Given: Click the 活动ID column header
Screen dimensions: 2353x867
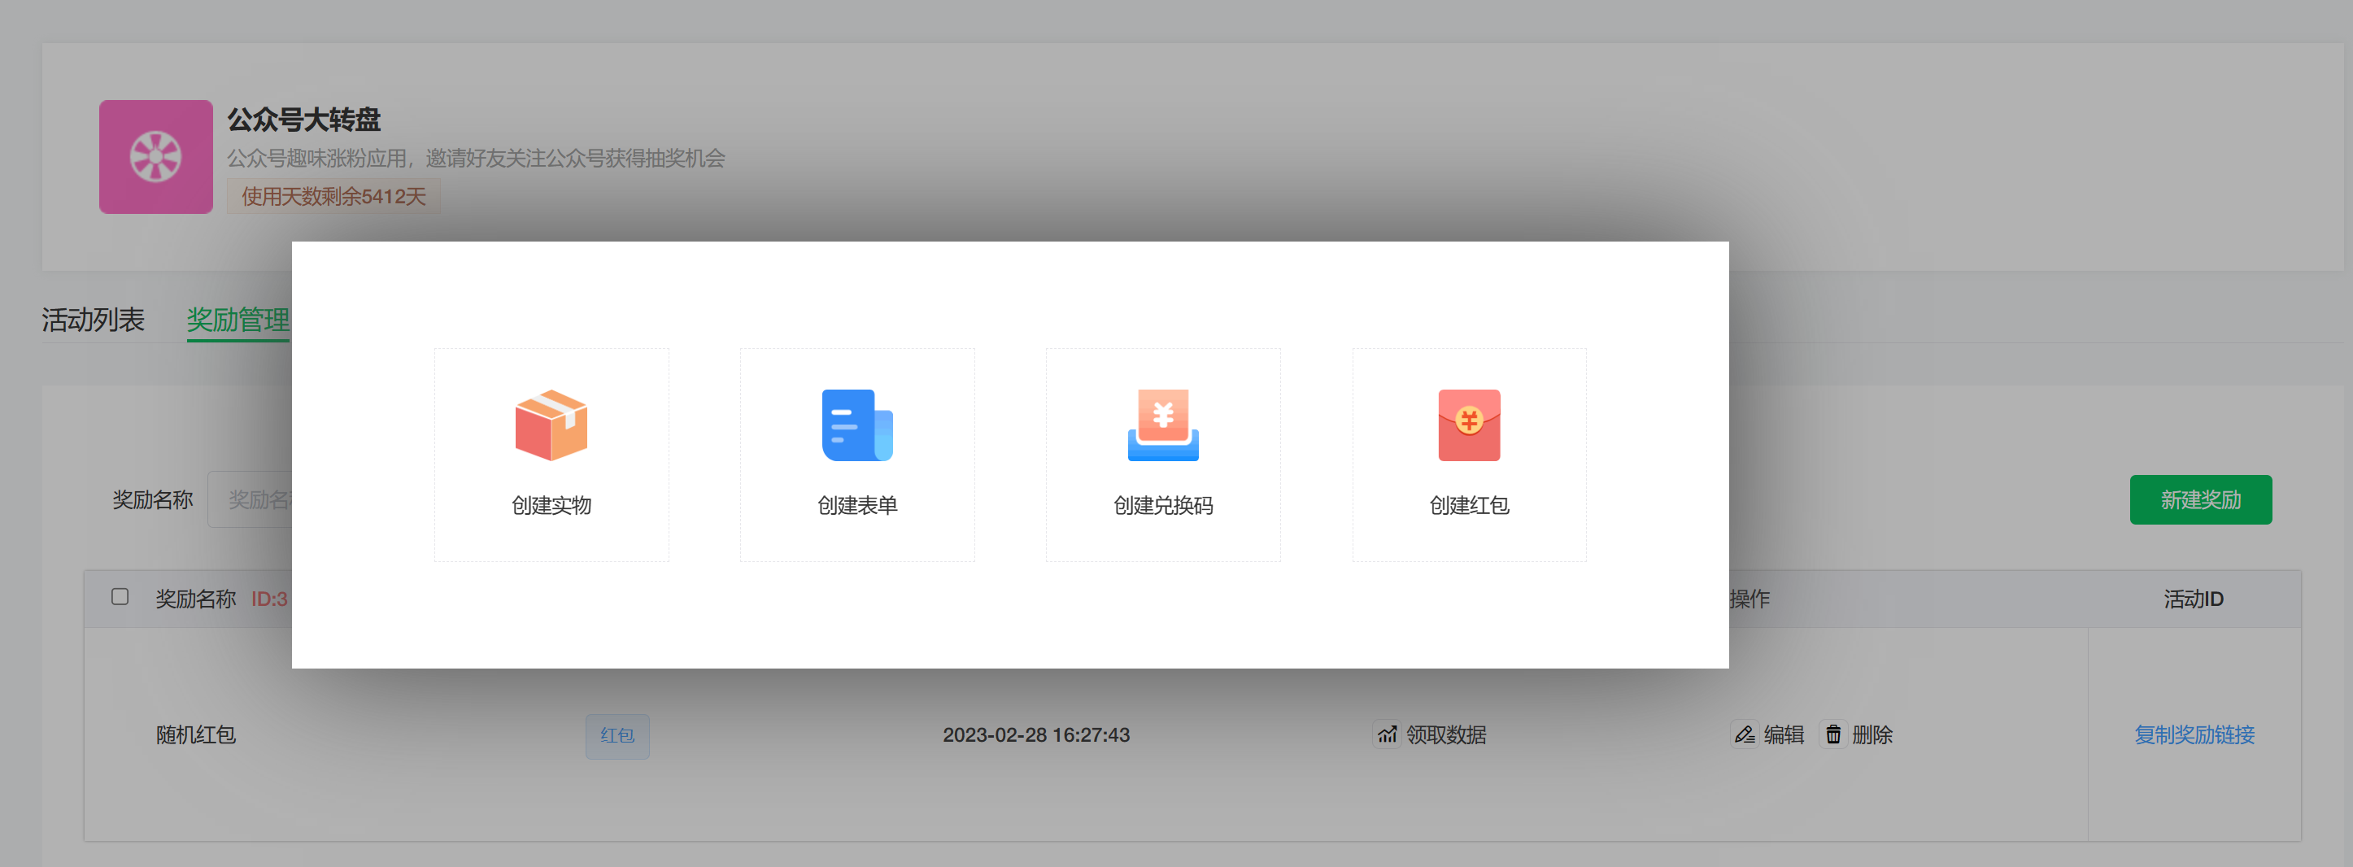Looking at the screenshot, I should [x=2193, y=599].
